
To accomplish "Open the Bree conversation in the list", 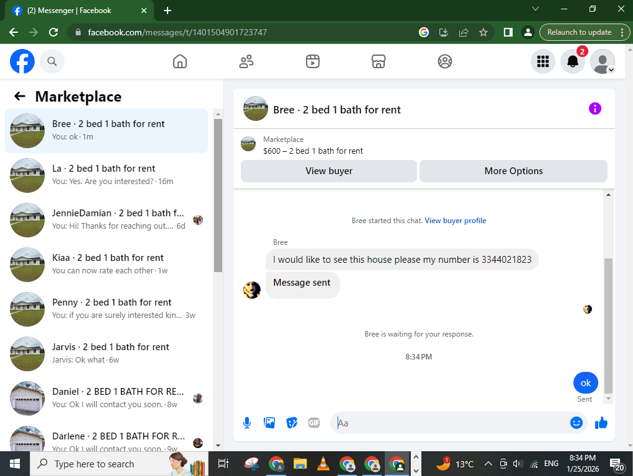I will pyautogui.click(x=106, y=131).
